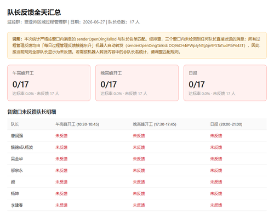Click the 0/17 value in 晚高峰开工 card

click(109, 84)
